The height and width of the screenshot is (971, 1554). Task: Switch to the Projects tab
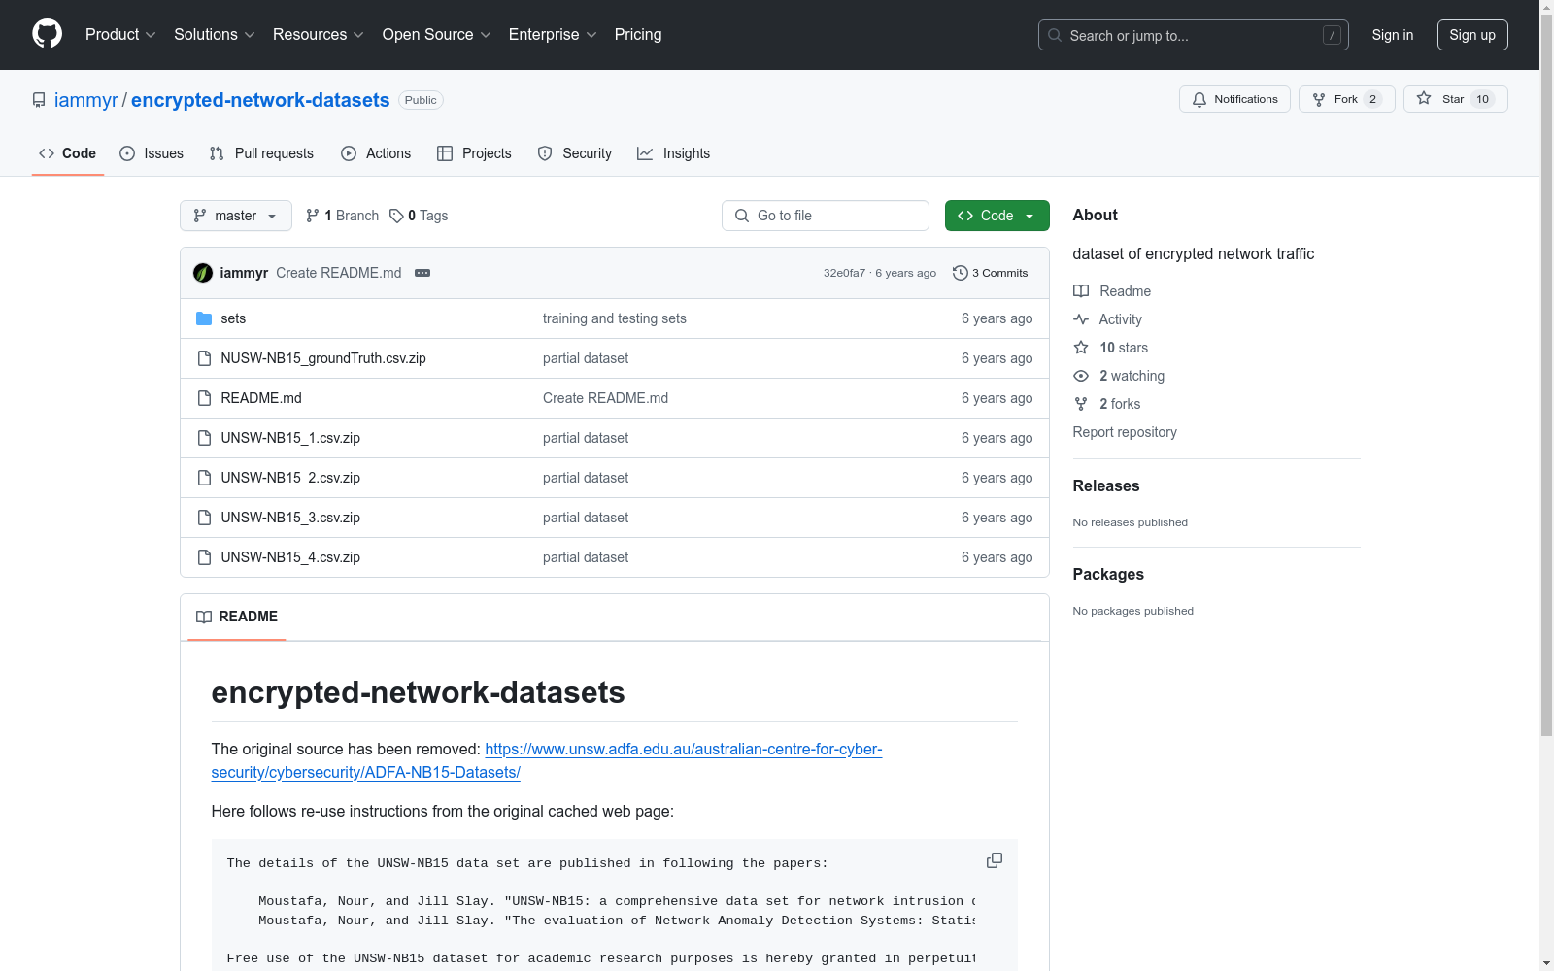[474, 153]
